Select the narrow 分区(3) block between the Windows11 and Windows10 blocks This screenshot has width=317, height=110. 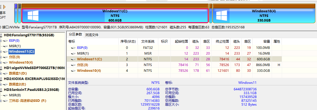210,13
